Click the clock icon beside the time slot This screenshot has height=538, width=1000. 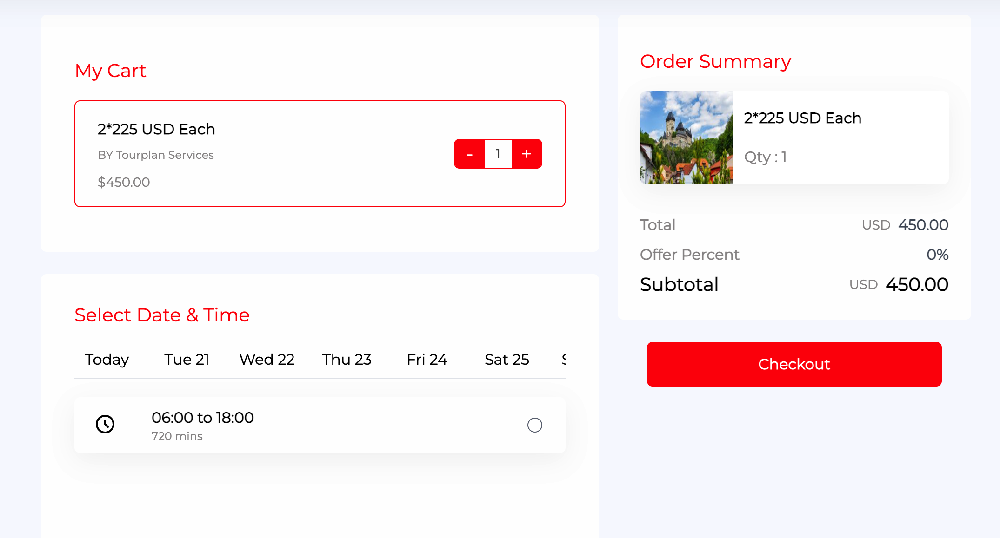pos(105,425)
